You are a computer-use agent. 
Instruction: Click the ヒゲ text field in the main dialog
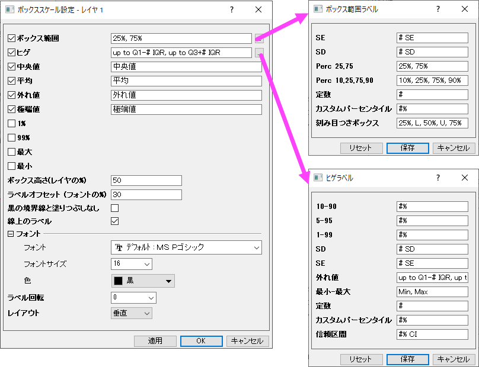181,53
